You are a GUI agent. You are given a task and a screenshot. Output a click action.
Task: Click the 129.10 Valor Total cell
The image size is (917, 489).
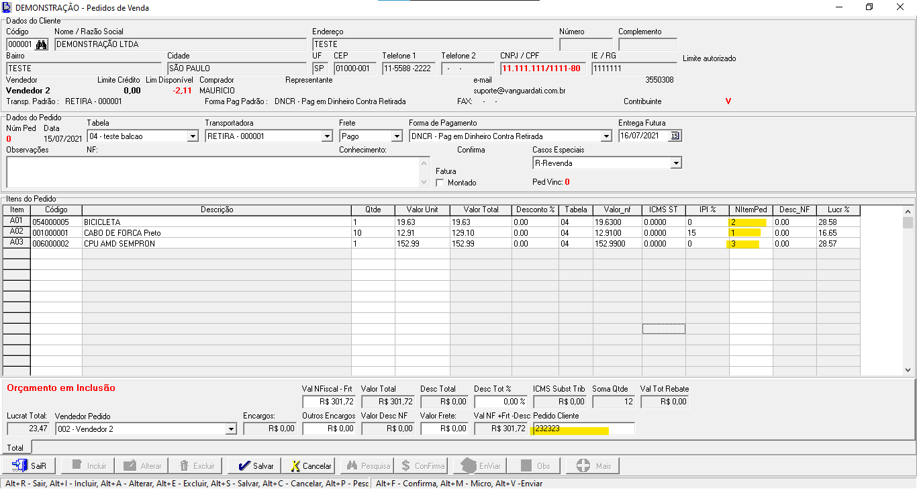pos(481,232)
